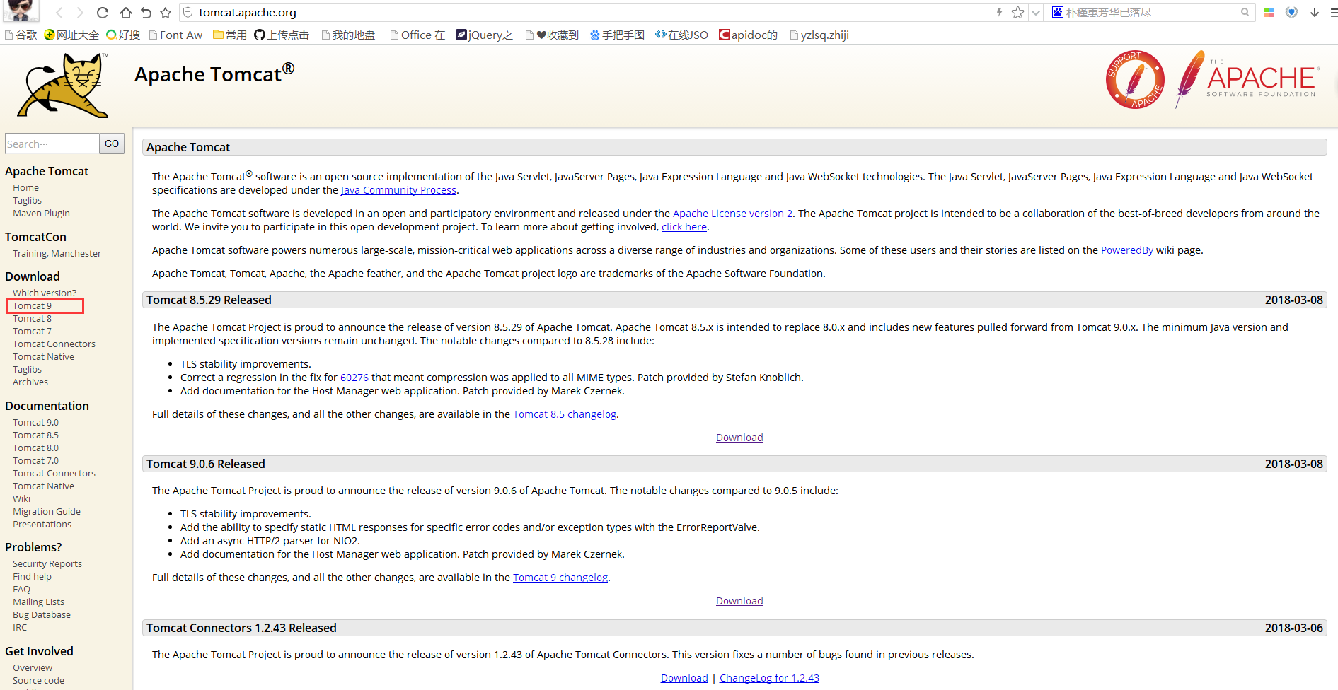Screen dimensions: 1338x690
Task: Focus the site Search field
Action: [x=52, y=144]
